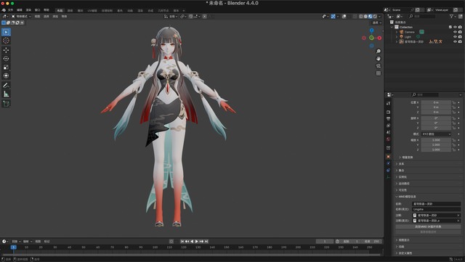The image size is (465, 262).
Task: Clear the MMD comment text field
Action: pos(458,215)
